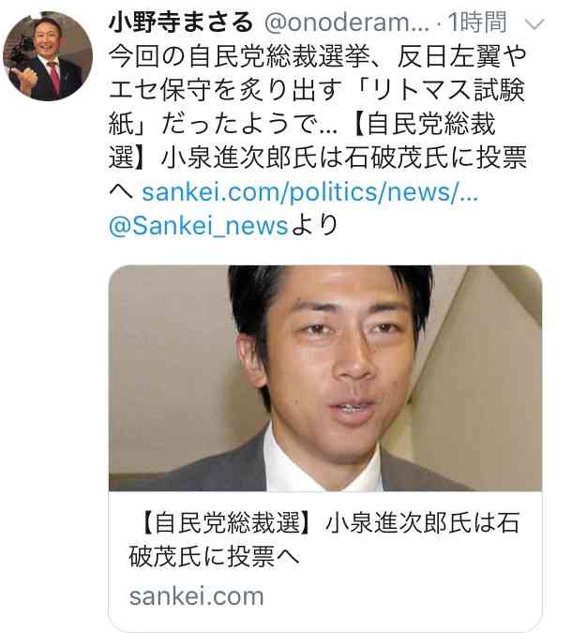
Task: Follow the sankei.com/politics/news/... link
Action: [310, 191]
